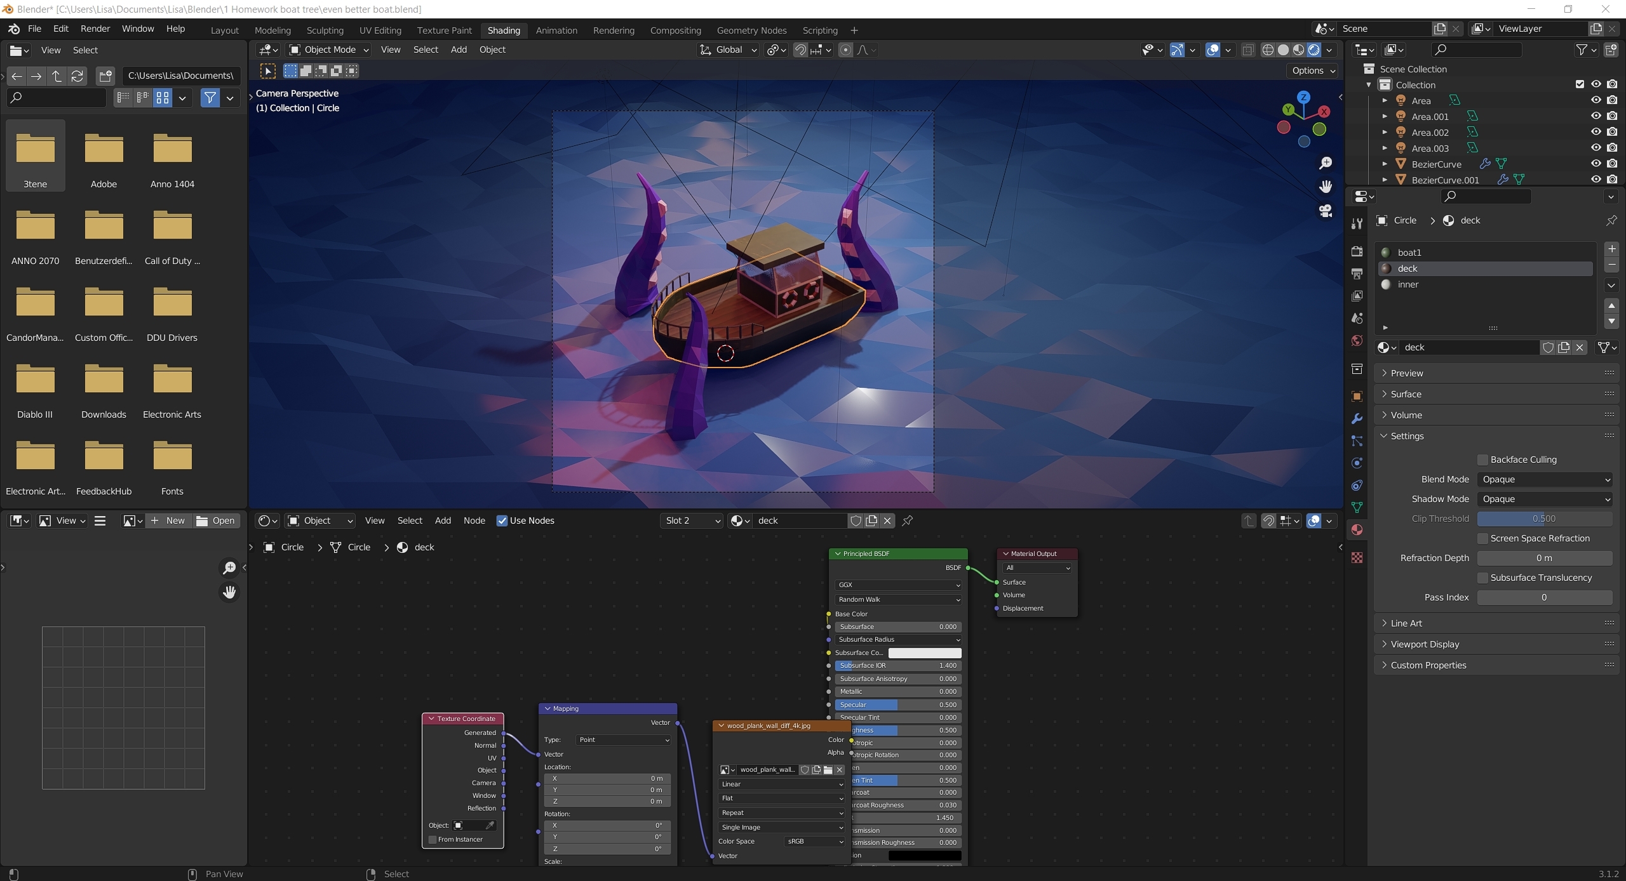Uncheck the Use Nodes checkbox
Viewport: 1626px width, 881px height.
point(502,520)
